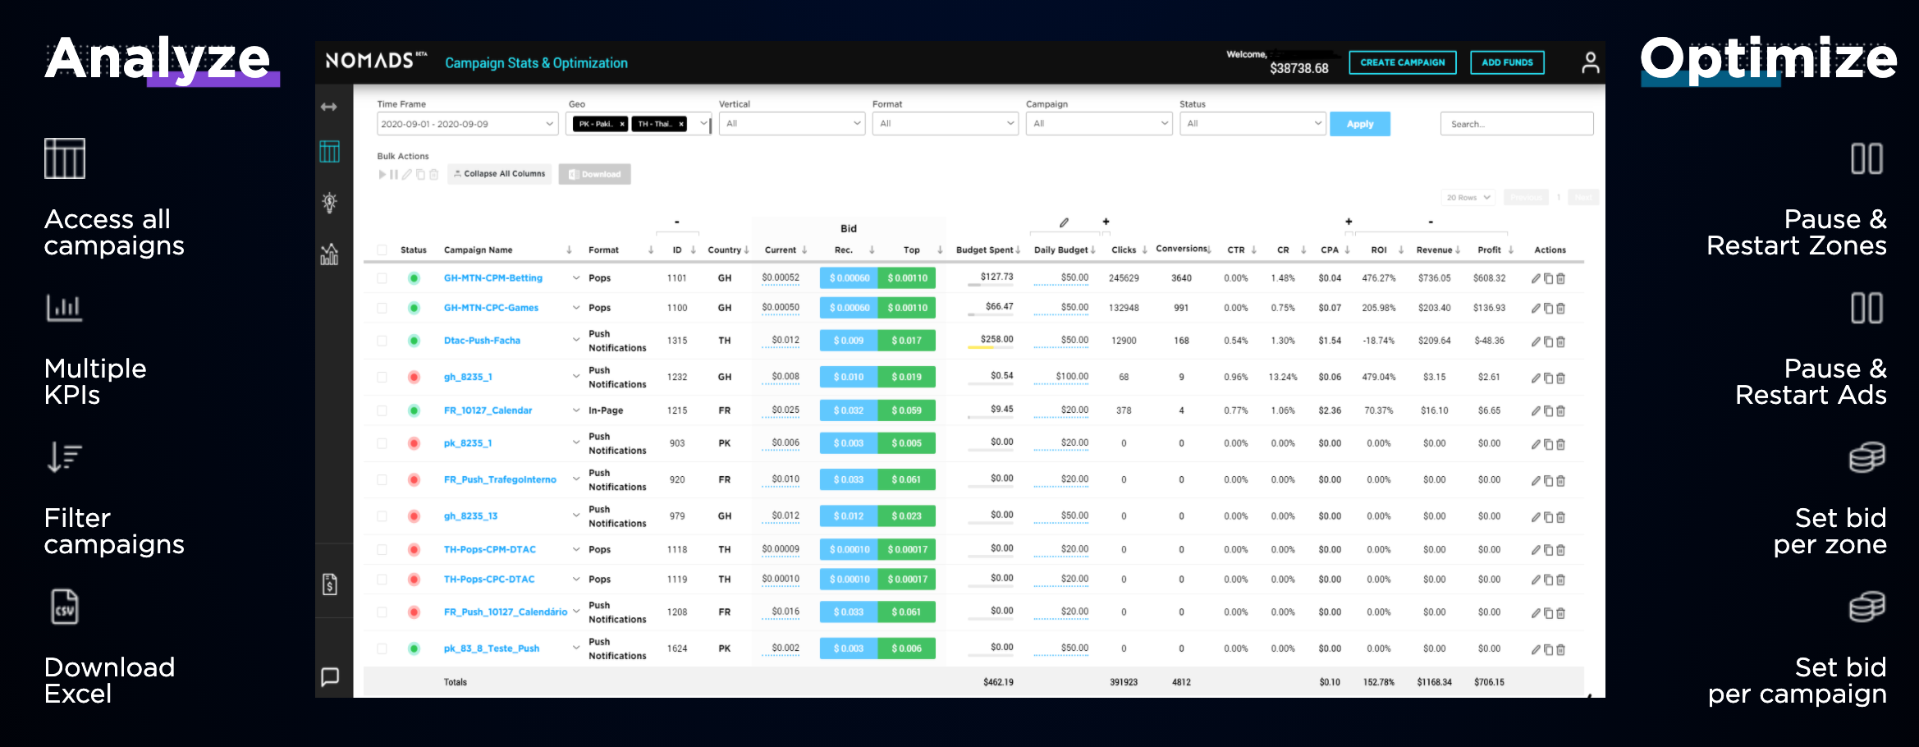Click the Download Excel button
Viewport: 1919px width, 747px height.
pos(594,174)
